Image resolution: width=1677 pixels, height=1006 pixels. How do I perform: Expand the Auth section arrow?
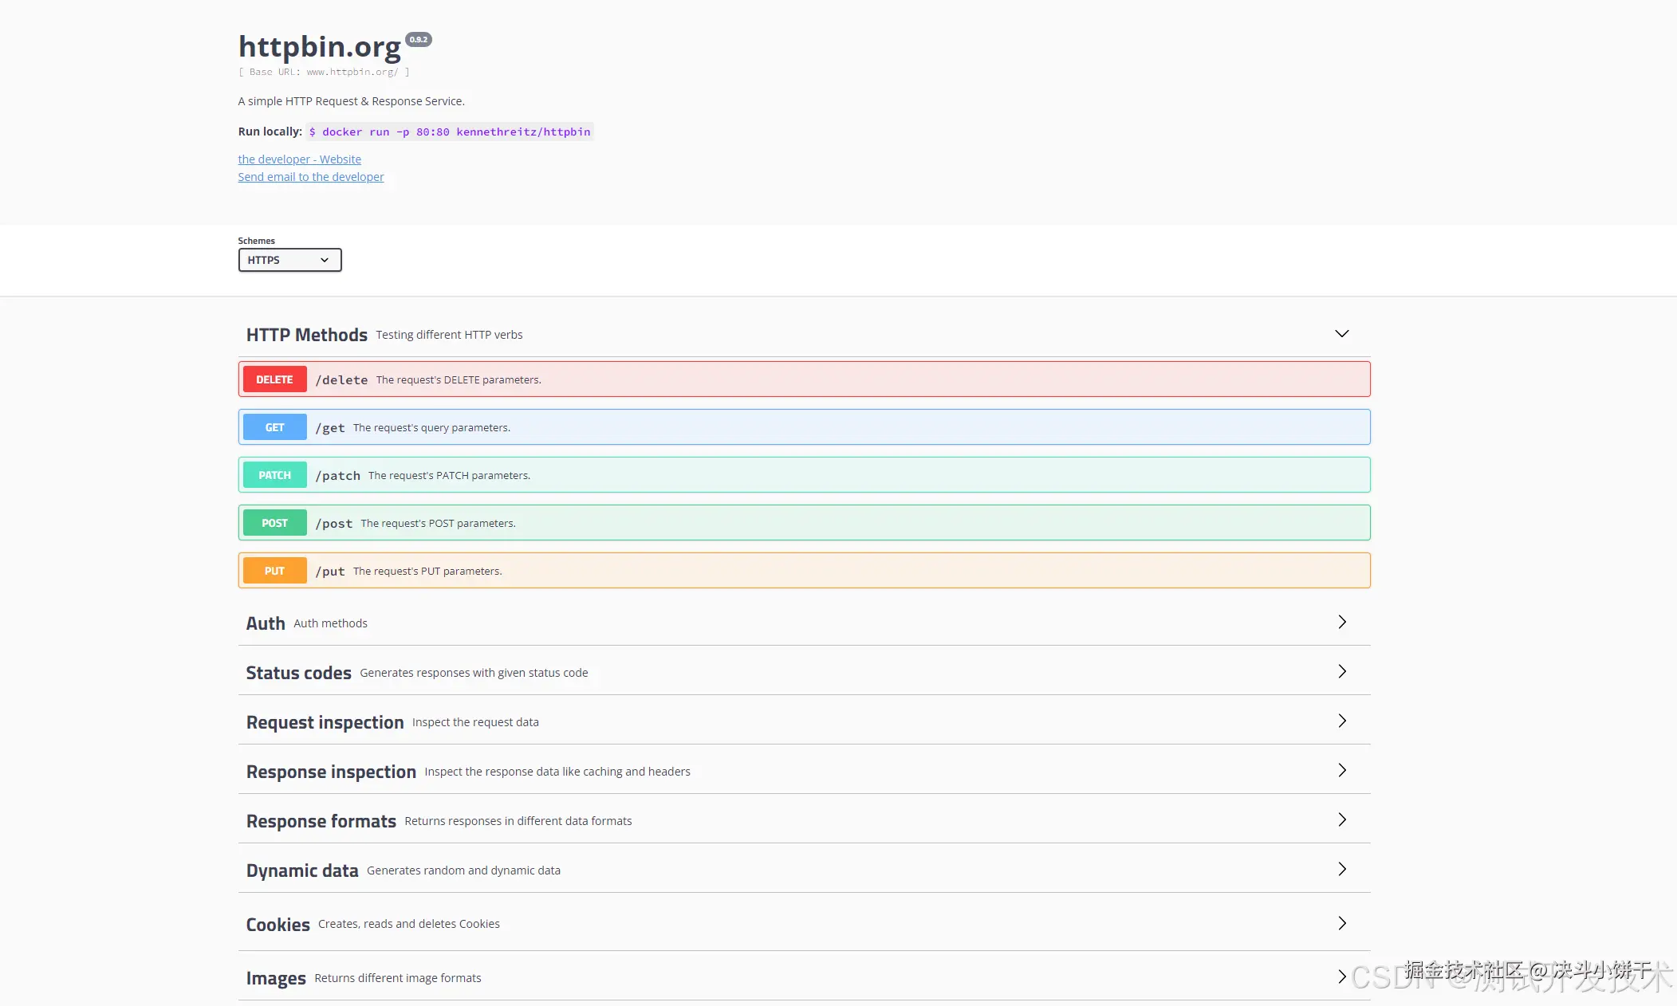pos(1341,622)
